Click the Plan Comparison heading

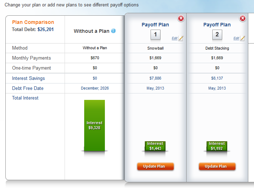33,22
